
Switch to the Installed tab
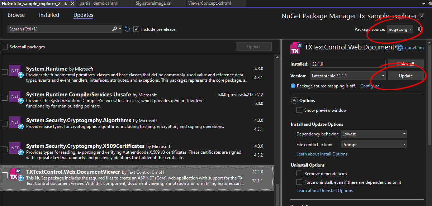coord(49,15)
